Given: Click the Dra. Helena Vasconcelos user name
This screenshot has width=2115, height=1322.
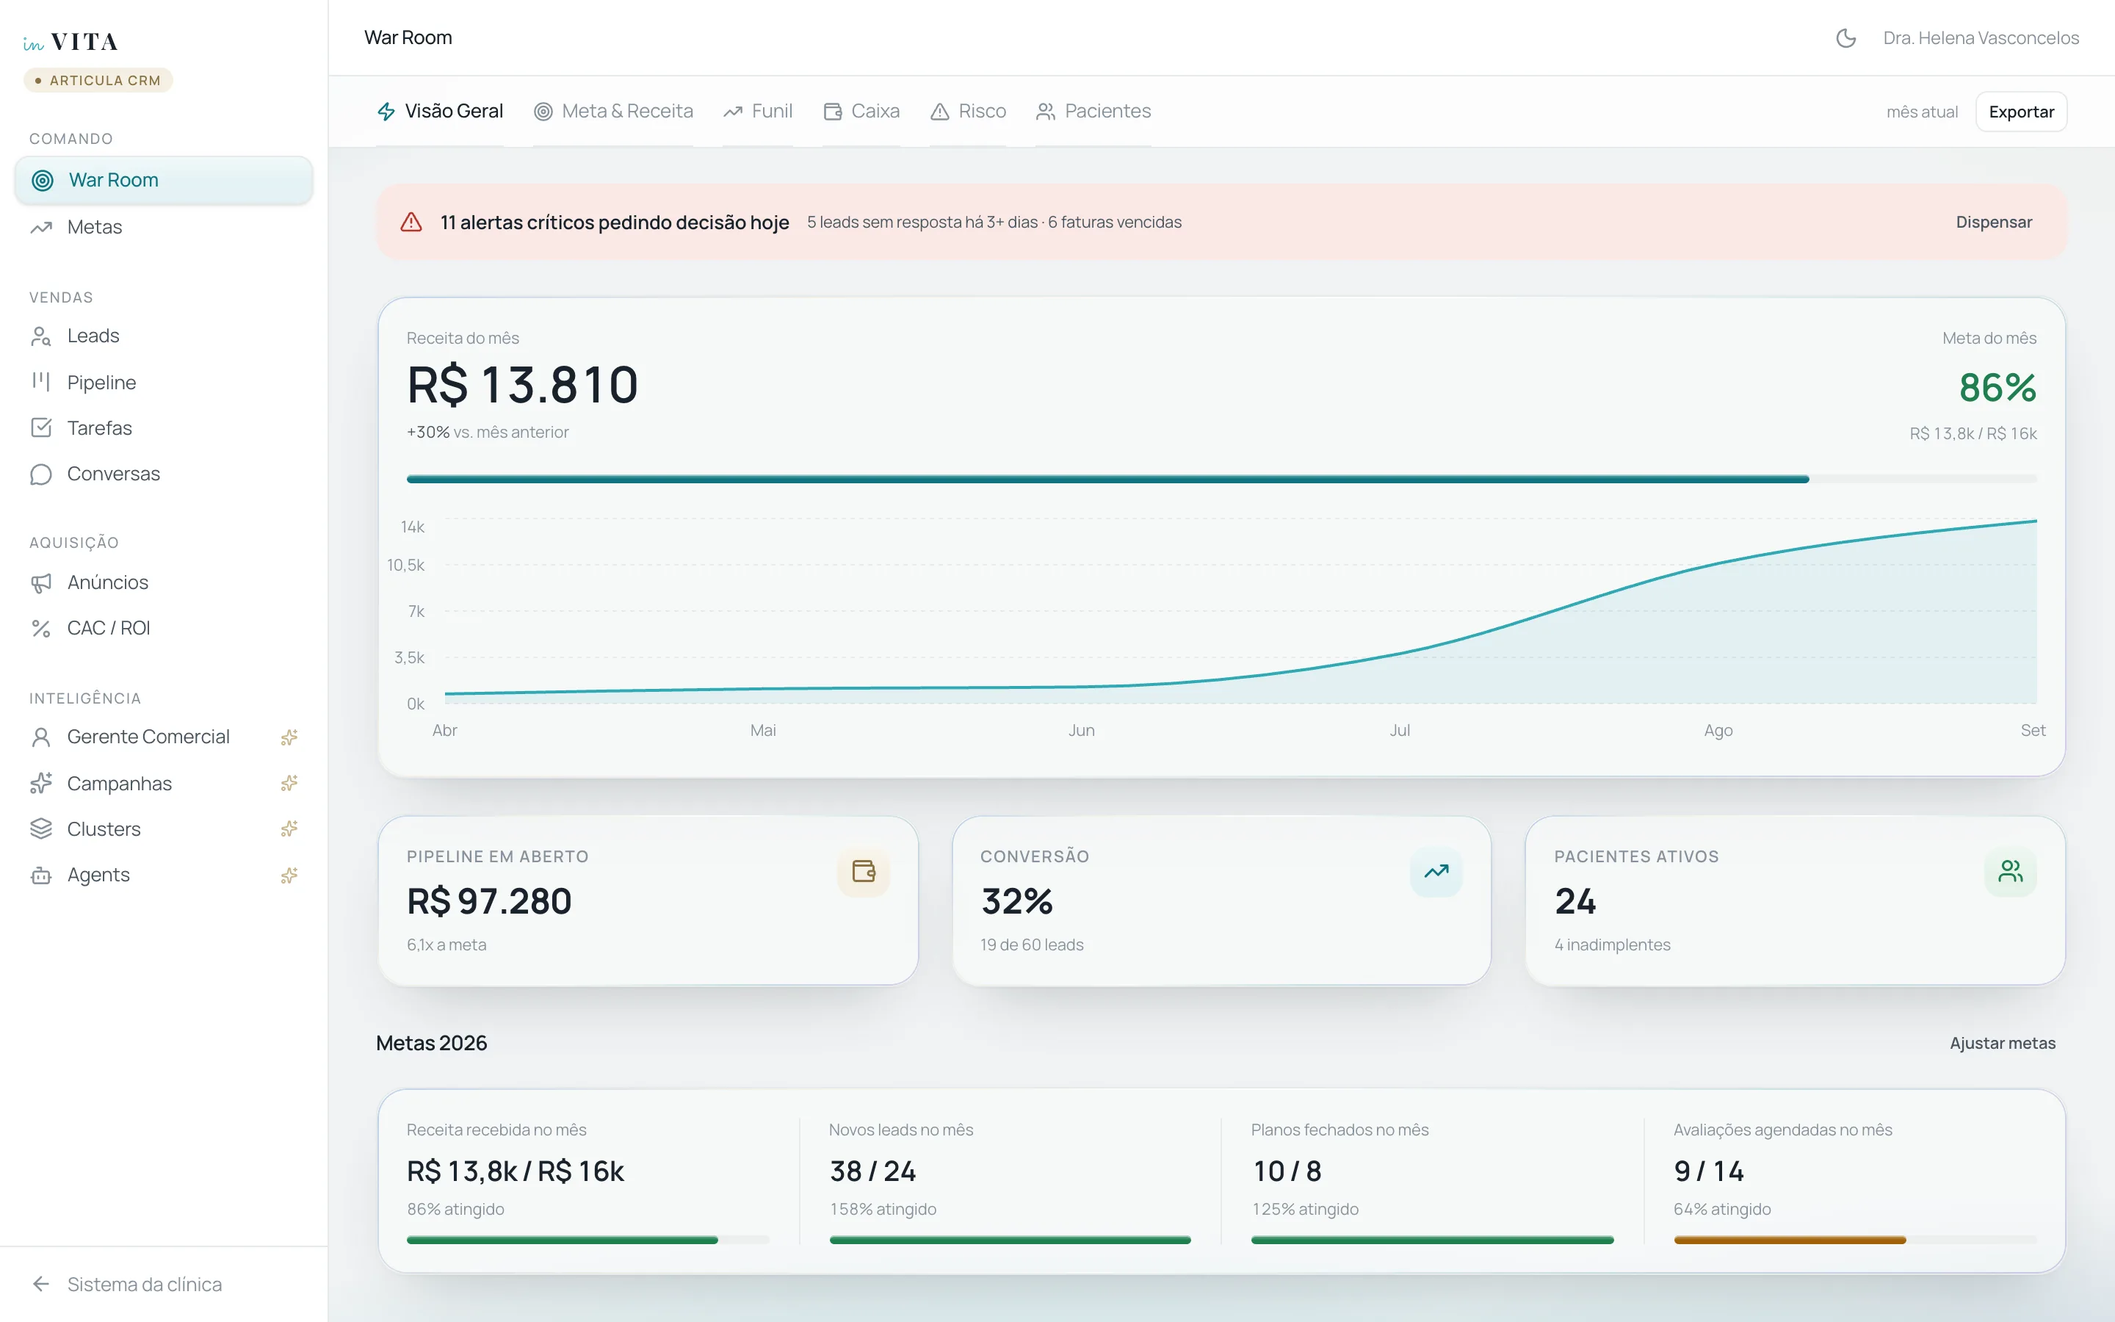Looking at the screenshot, I should pyautogui.click(x=1981, y=37).
